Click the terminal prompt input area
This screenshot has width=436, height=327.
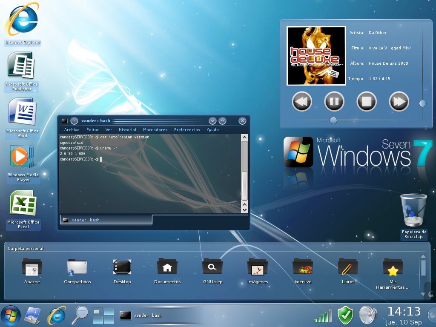coord(101,159)
